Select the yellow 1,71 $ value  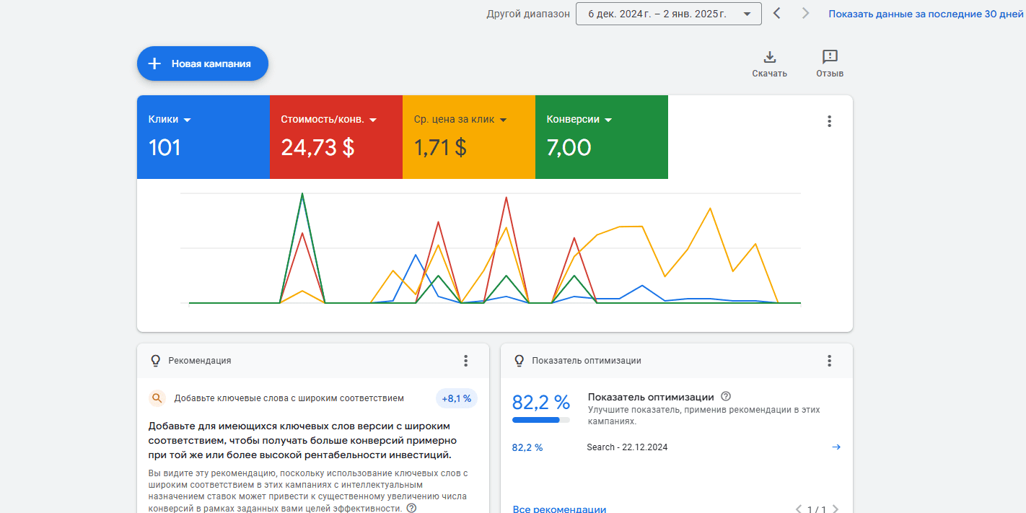click(x=440, y=148)
